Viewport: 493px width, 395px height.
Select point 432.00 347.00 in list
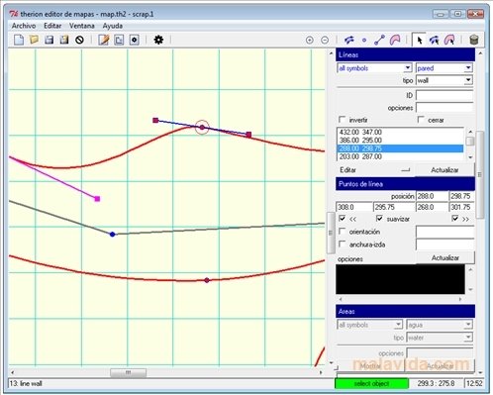click(x=400, y=132)
